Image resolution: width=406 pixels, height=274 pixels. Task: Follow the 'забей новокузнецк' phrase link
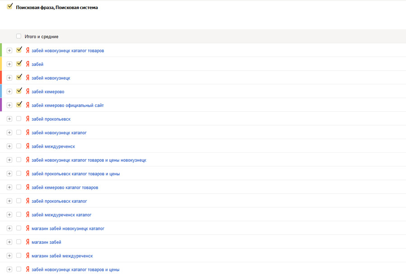tap(51, 78)
